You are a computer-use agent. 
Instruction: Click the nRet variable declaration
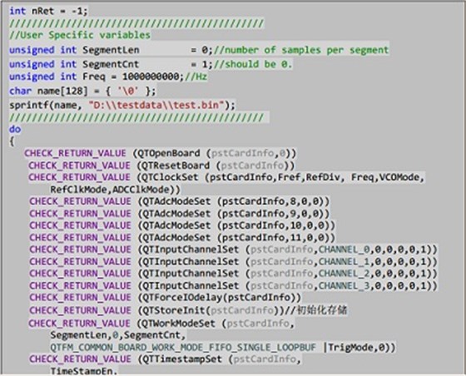[49, 12]
